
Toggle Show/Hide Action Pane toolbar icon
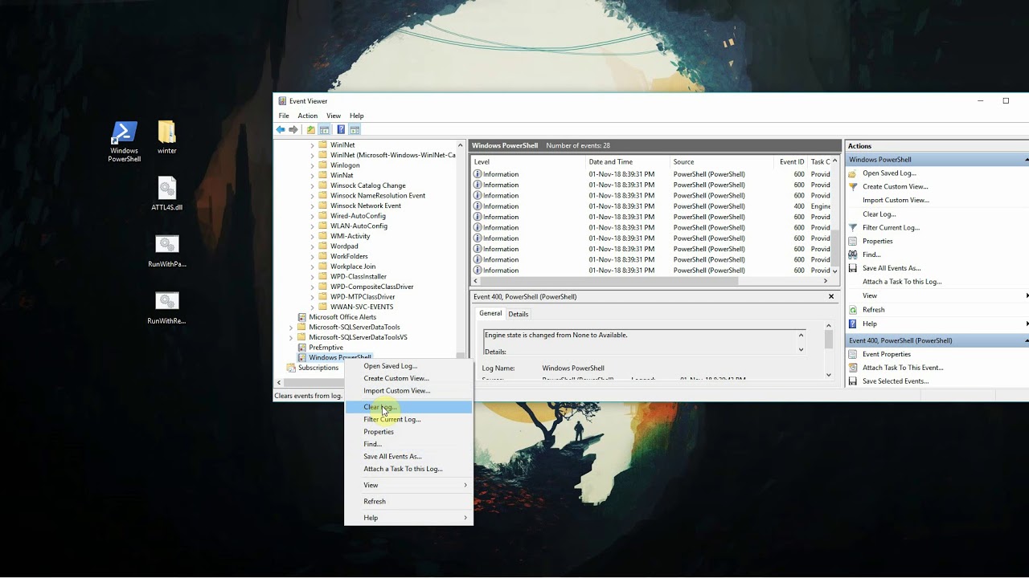[x=355, y=129]
